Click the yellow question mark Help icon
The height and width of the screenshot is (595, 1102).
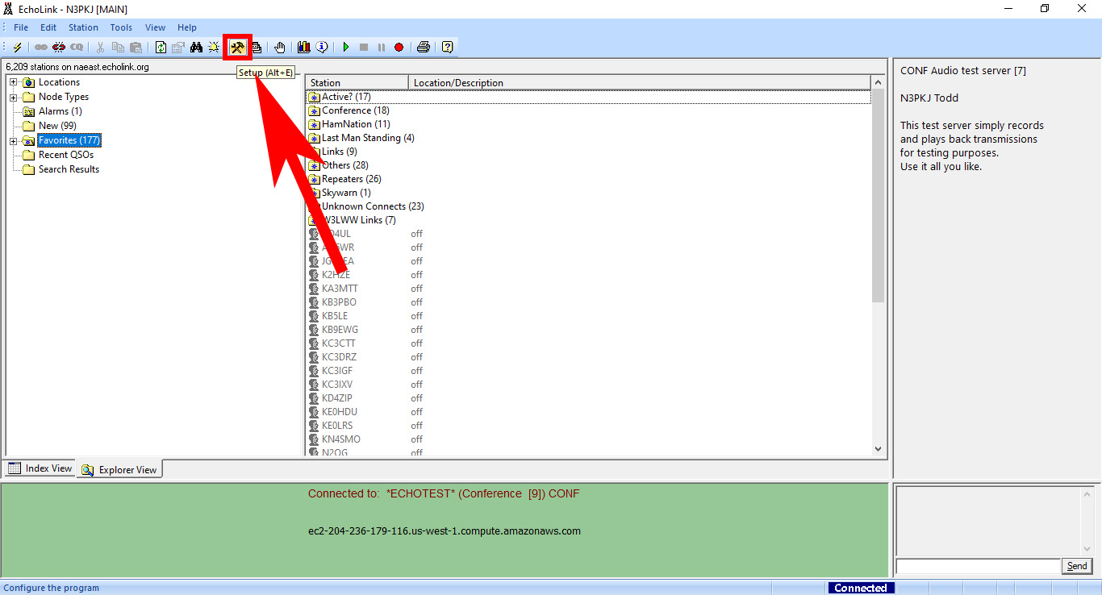click(448, 48)
